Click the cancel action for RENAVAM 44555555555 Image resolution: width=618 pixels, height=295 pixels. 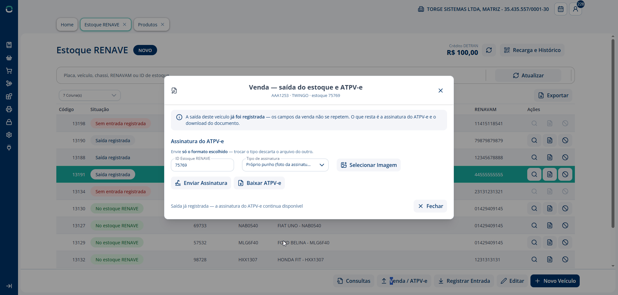point(565,174)
